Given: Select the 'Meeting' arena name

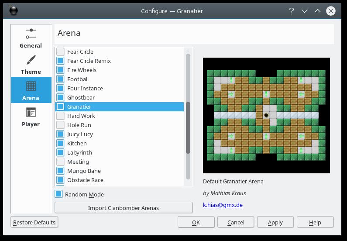Looking at the screenshot, I should click(78, 162).
